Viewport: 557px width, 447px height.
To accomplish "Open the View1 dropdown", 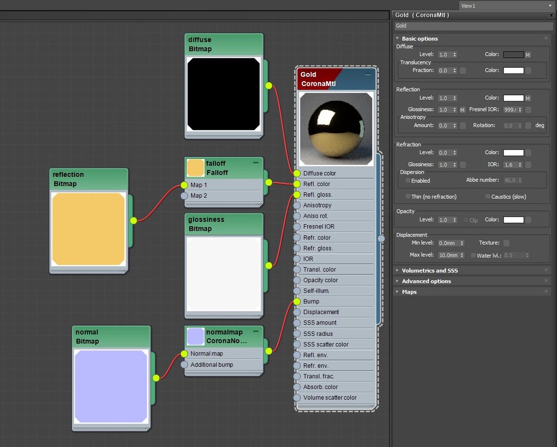I will (x=506, y=6).
